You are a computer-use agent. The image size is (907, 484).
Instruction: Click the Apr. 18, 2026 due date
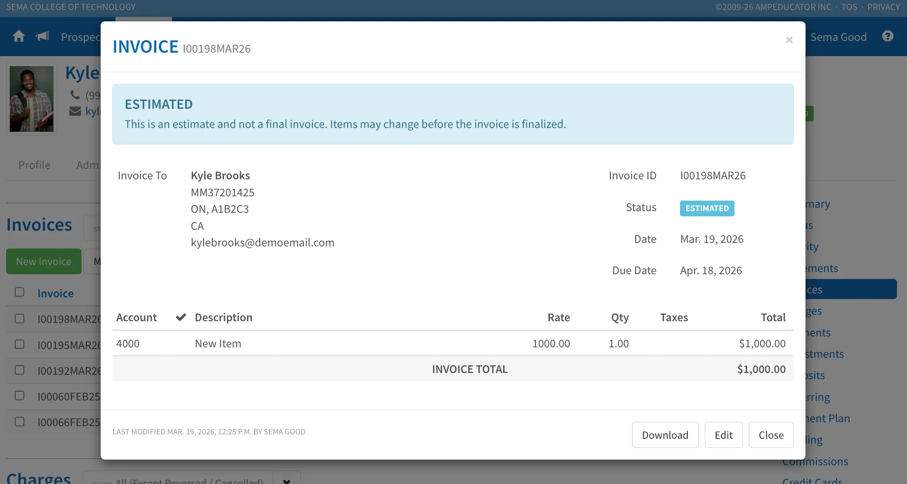coord(711,270)
